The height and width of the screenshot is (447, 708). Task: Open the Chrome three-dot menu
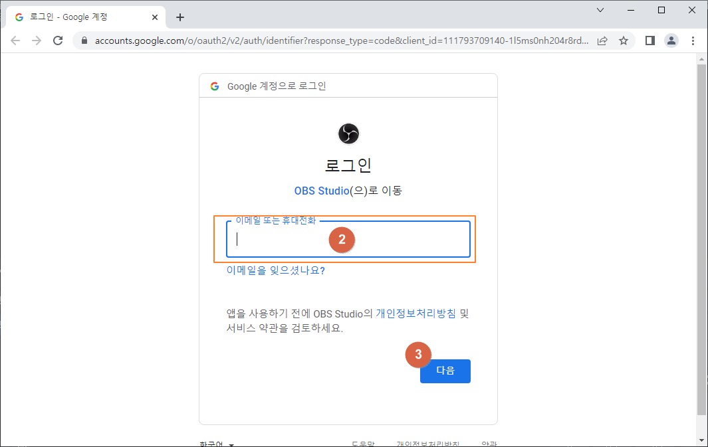(693, 41)
